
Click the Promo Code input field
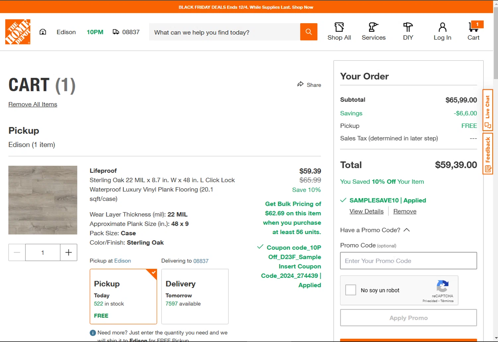[408, 261]
